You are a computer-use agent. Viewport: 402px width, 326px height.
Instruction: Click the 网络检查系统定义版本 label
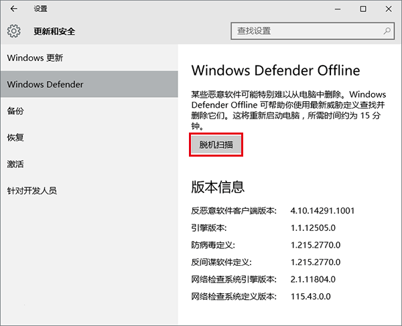point(234,297)
